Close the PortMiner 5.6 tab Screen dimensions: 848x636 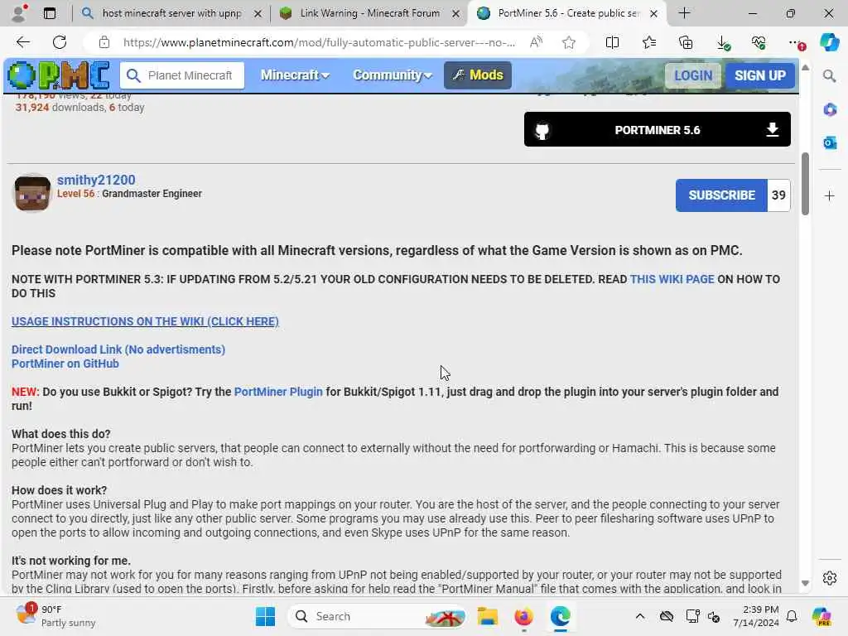(654, 13)
